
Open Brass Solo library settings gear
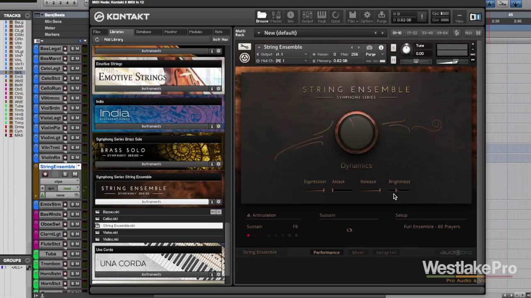pos(219,164)
